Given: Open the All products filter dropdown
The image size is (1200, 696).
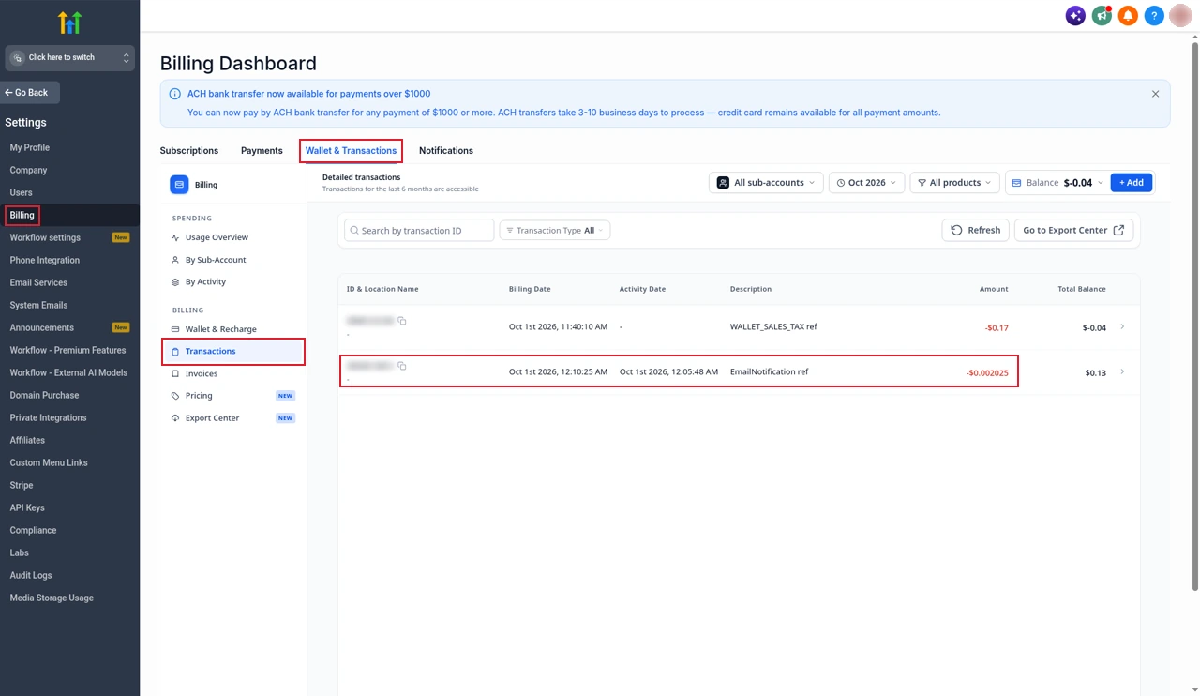Looking at the screenshot, I should [x=954, y=183].
